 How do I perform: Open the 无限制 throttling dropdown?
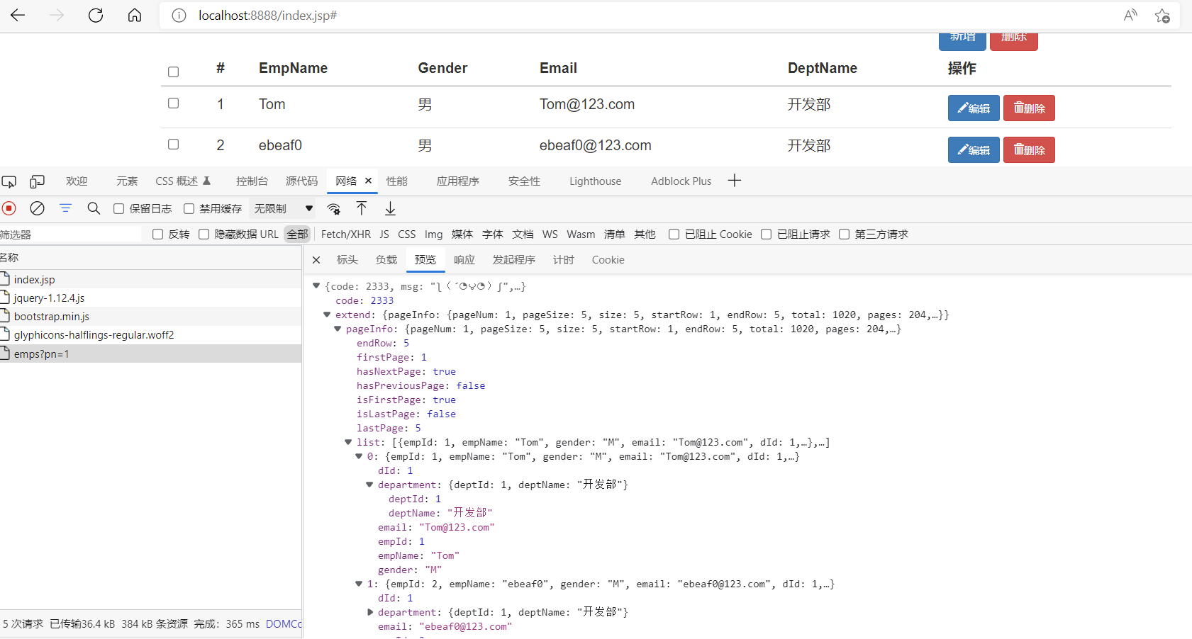284,208
